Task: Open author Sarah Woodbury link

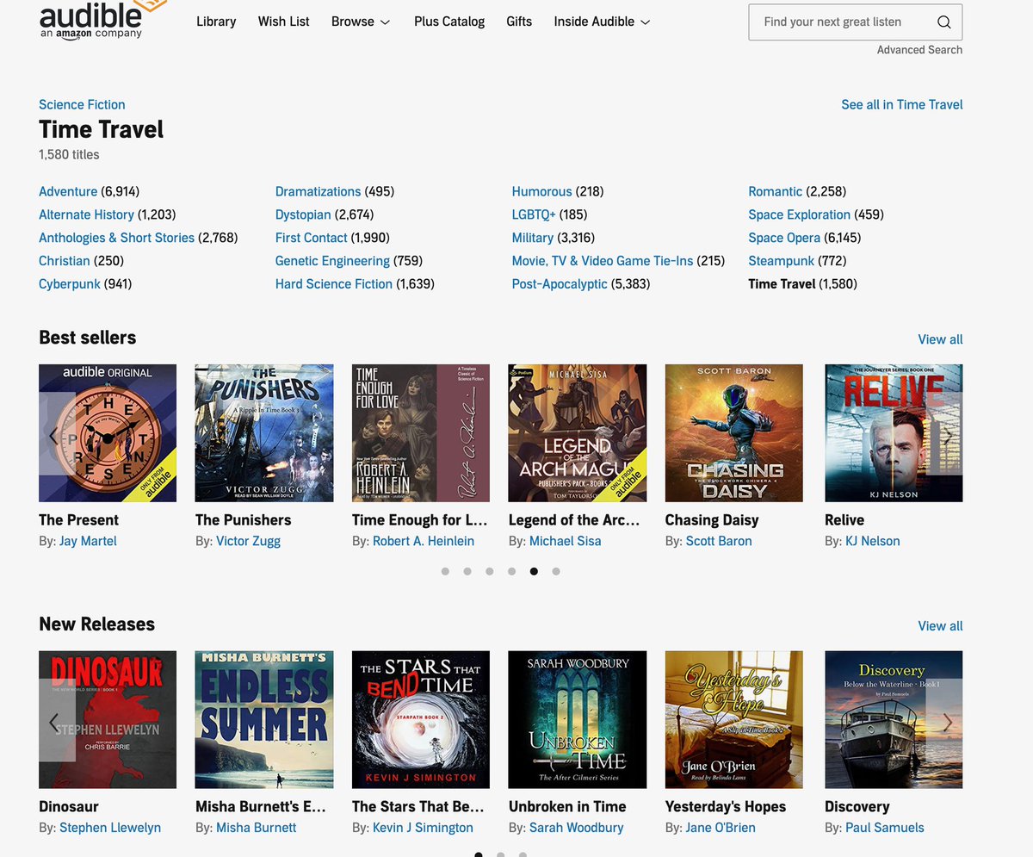Action: click(577, 828)
